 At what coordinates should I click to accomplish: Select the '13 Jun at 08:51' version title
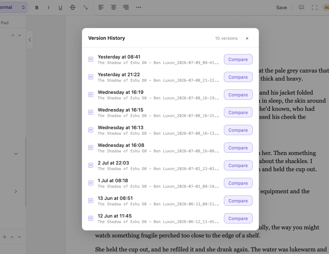click(115, 198)
